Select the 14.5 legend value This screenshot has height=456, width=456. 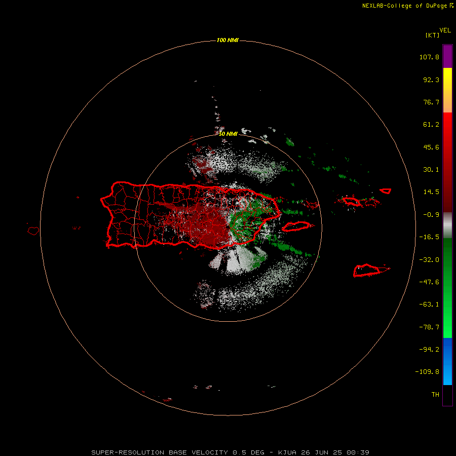431,192
